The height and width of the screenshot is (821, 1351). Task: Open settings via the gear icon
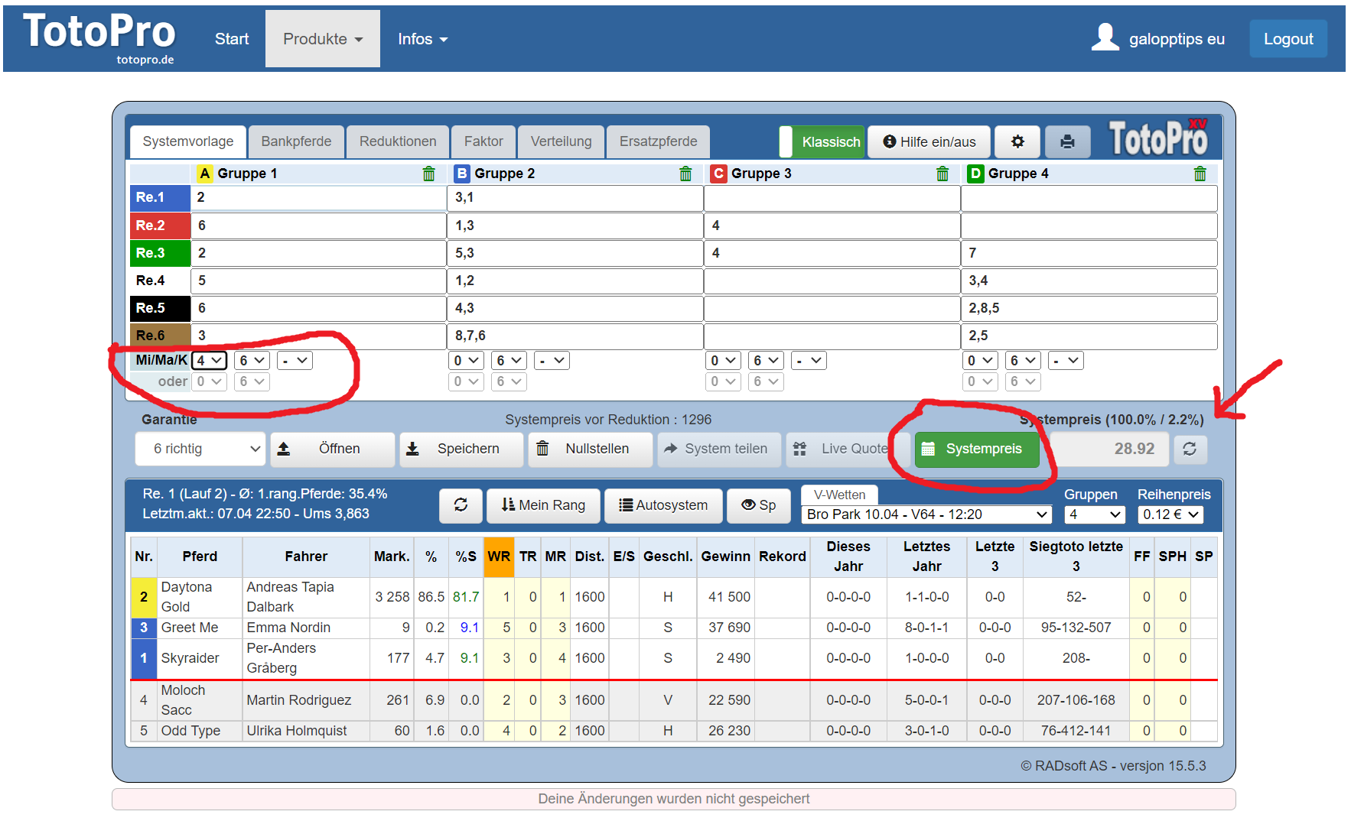[x=1017, y=141]
